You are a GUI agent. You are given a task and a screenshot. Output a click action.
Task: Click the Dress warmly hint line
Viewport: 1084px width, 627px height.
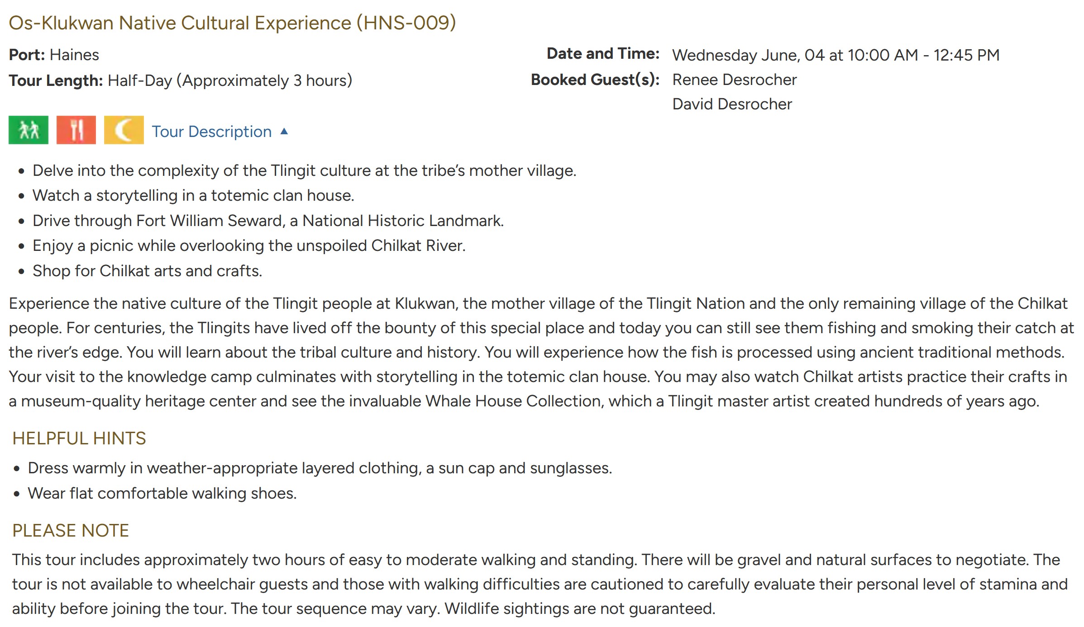click(x=320, y=468)
